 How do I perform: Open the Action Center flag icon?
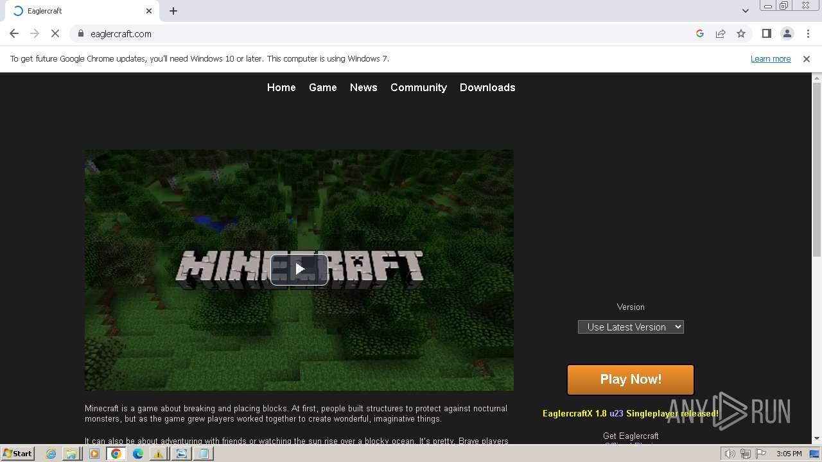click(761, 454)
